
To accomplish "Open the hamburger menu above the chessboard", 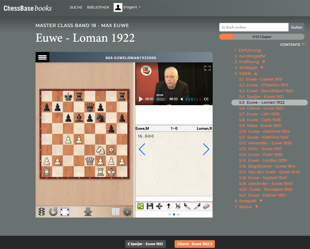I will pyautogui.click(x=42, y=57).
